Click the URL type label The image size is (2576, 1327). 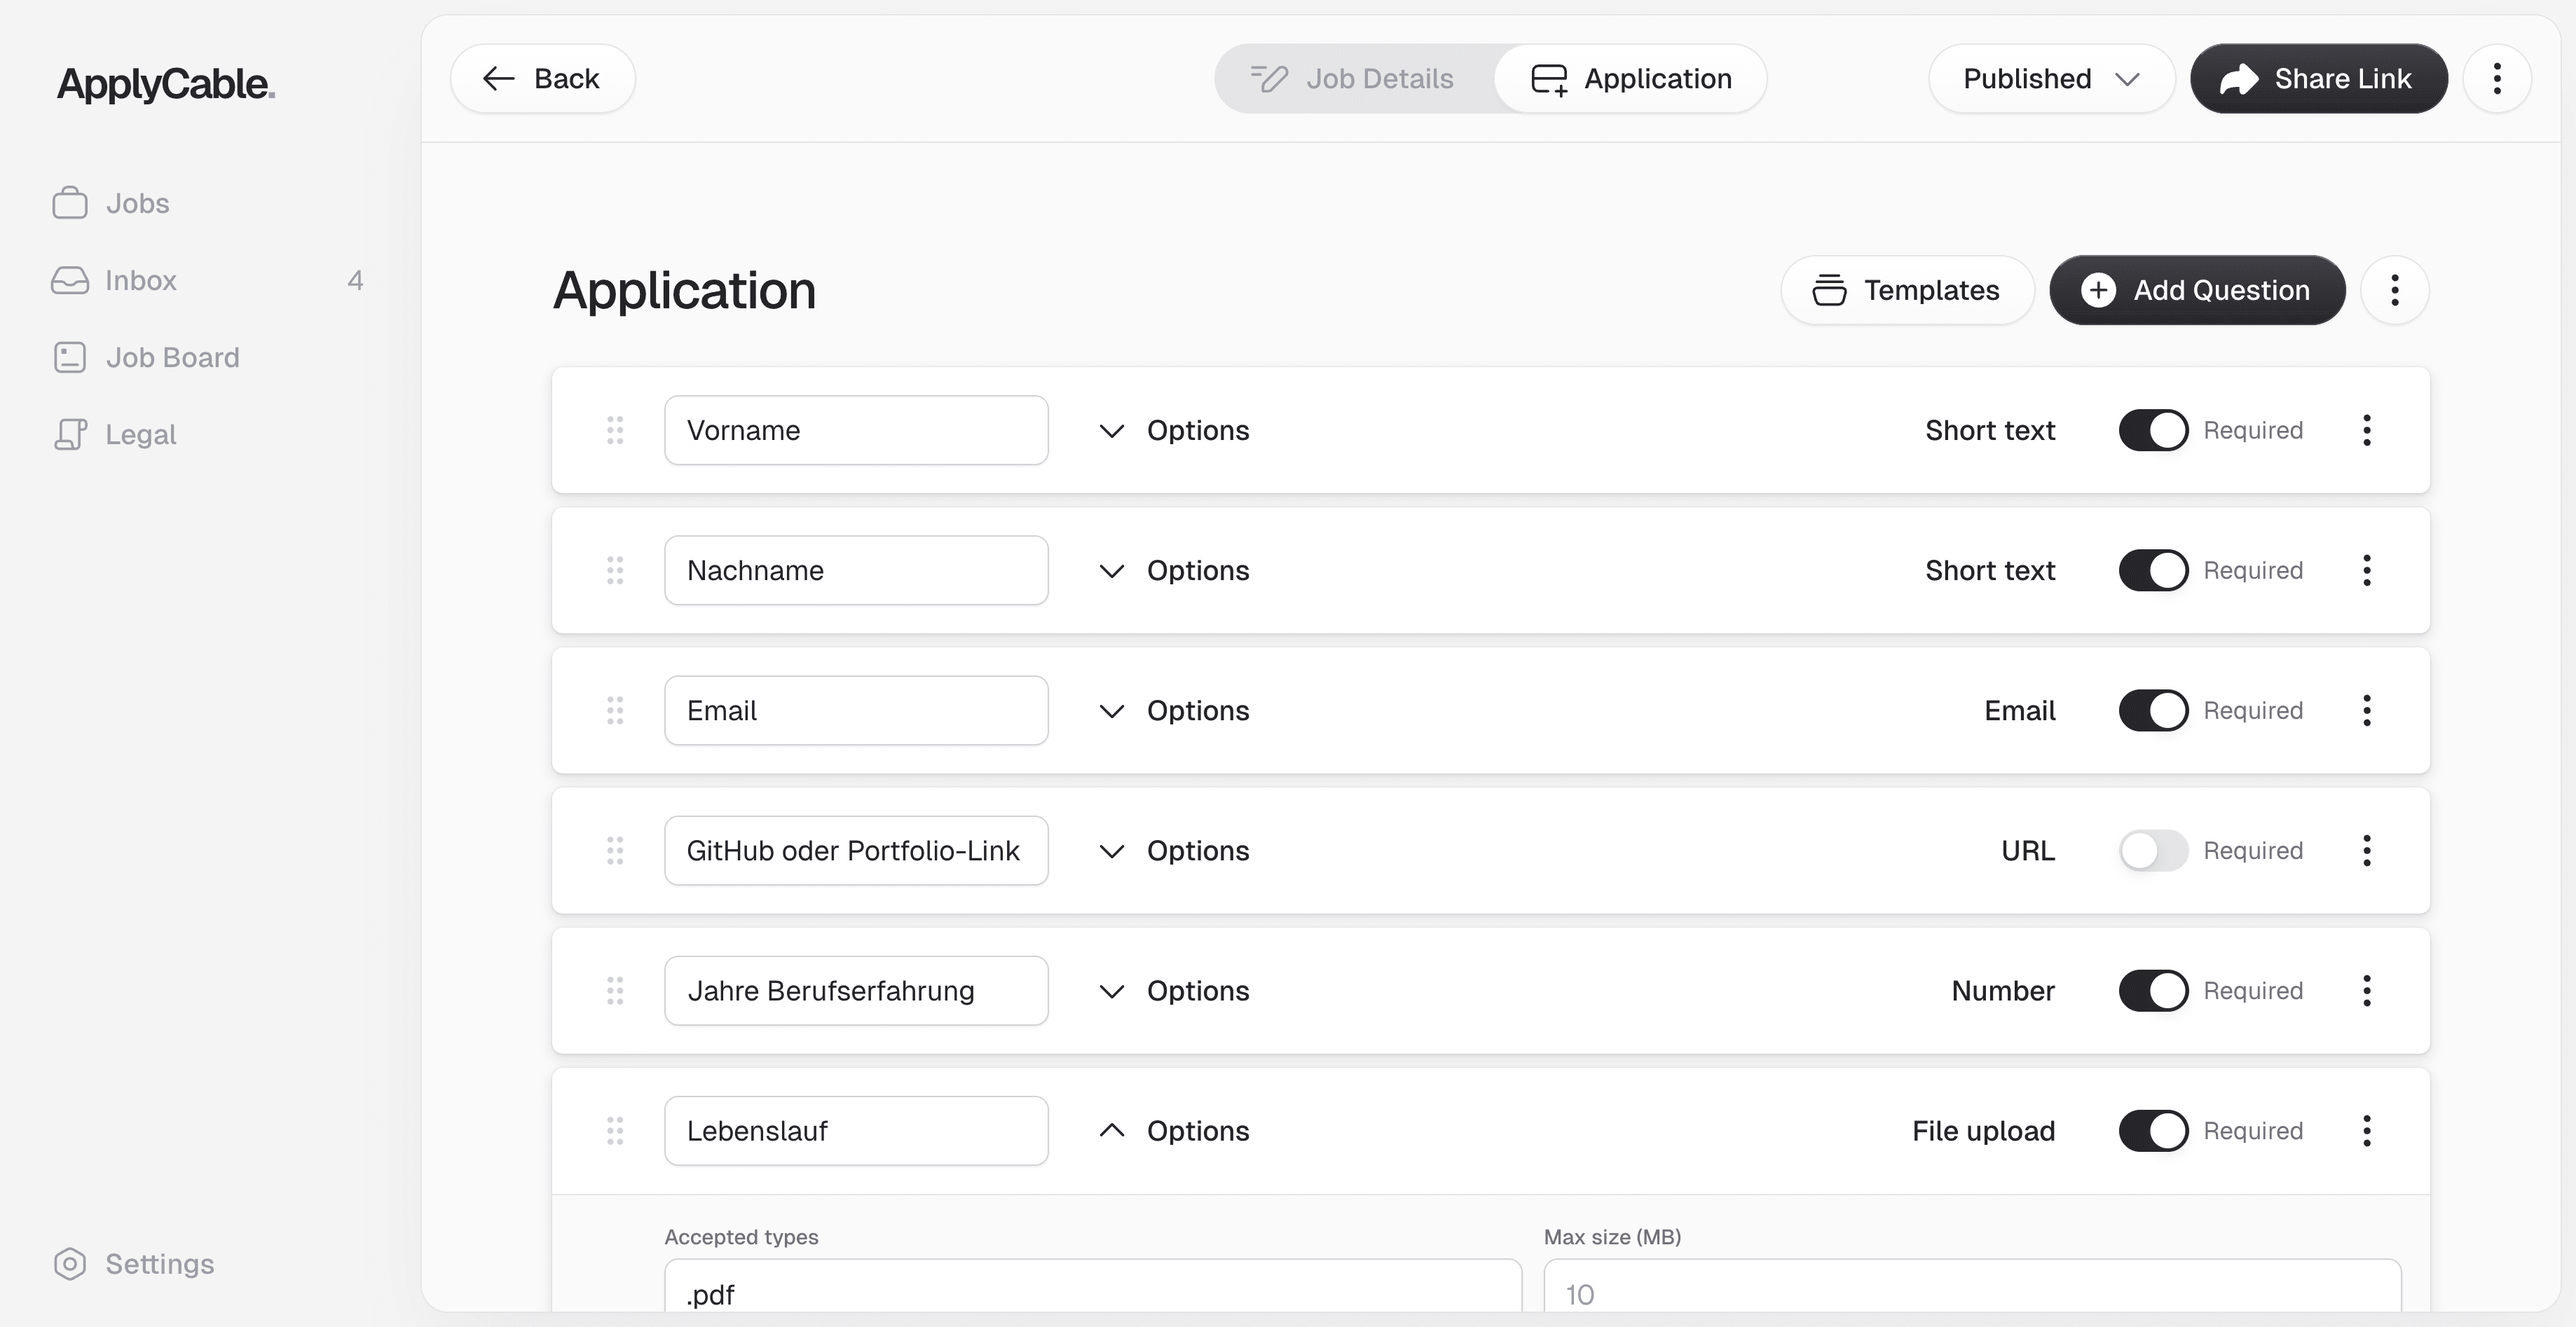coord(2027,850)
